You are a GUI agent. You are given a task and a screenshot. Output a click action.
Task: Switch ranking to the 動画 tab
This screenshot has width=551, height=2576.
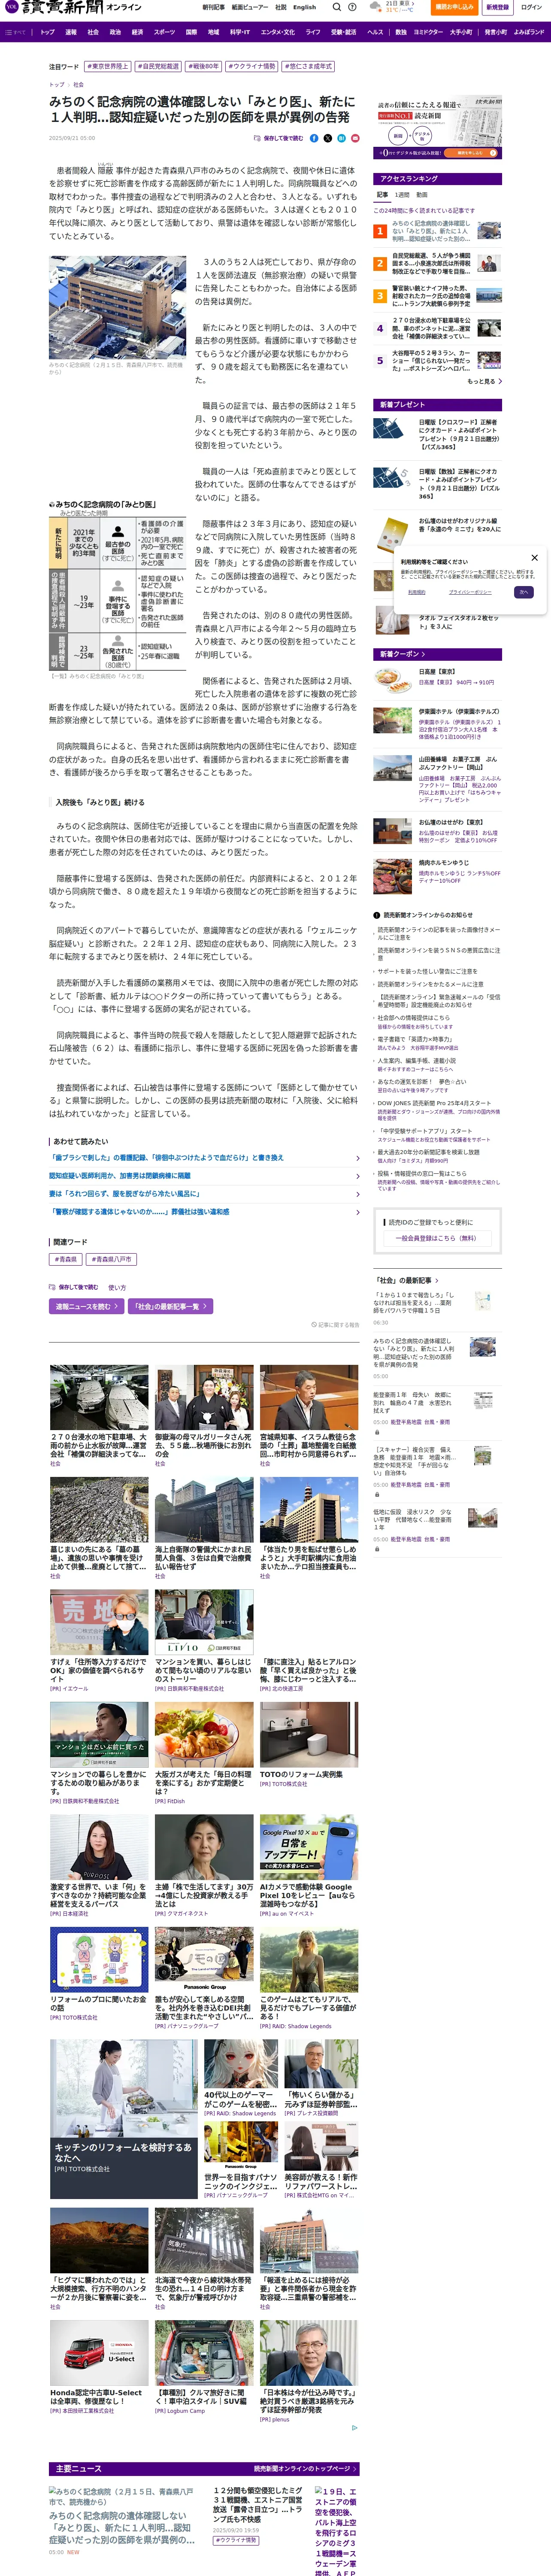(x=422, y=195)
